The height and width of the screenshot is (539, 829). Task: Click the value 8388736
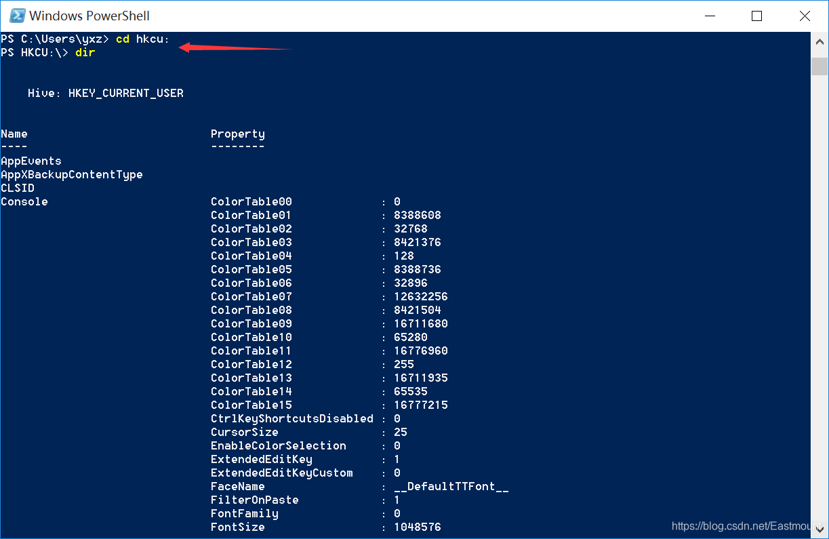coord(418,269)
